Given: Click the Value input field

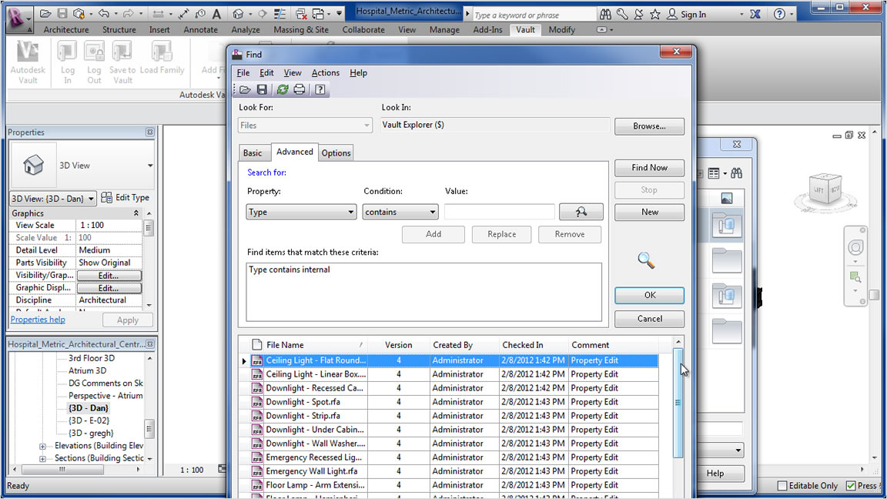Looking at the screenshot, I should click(499, 212).
